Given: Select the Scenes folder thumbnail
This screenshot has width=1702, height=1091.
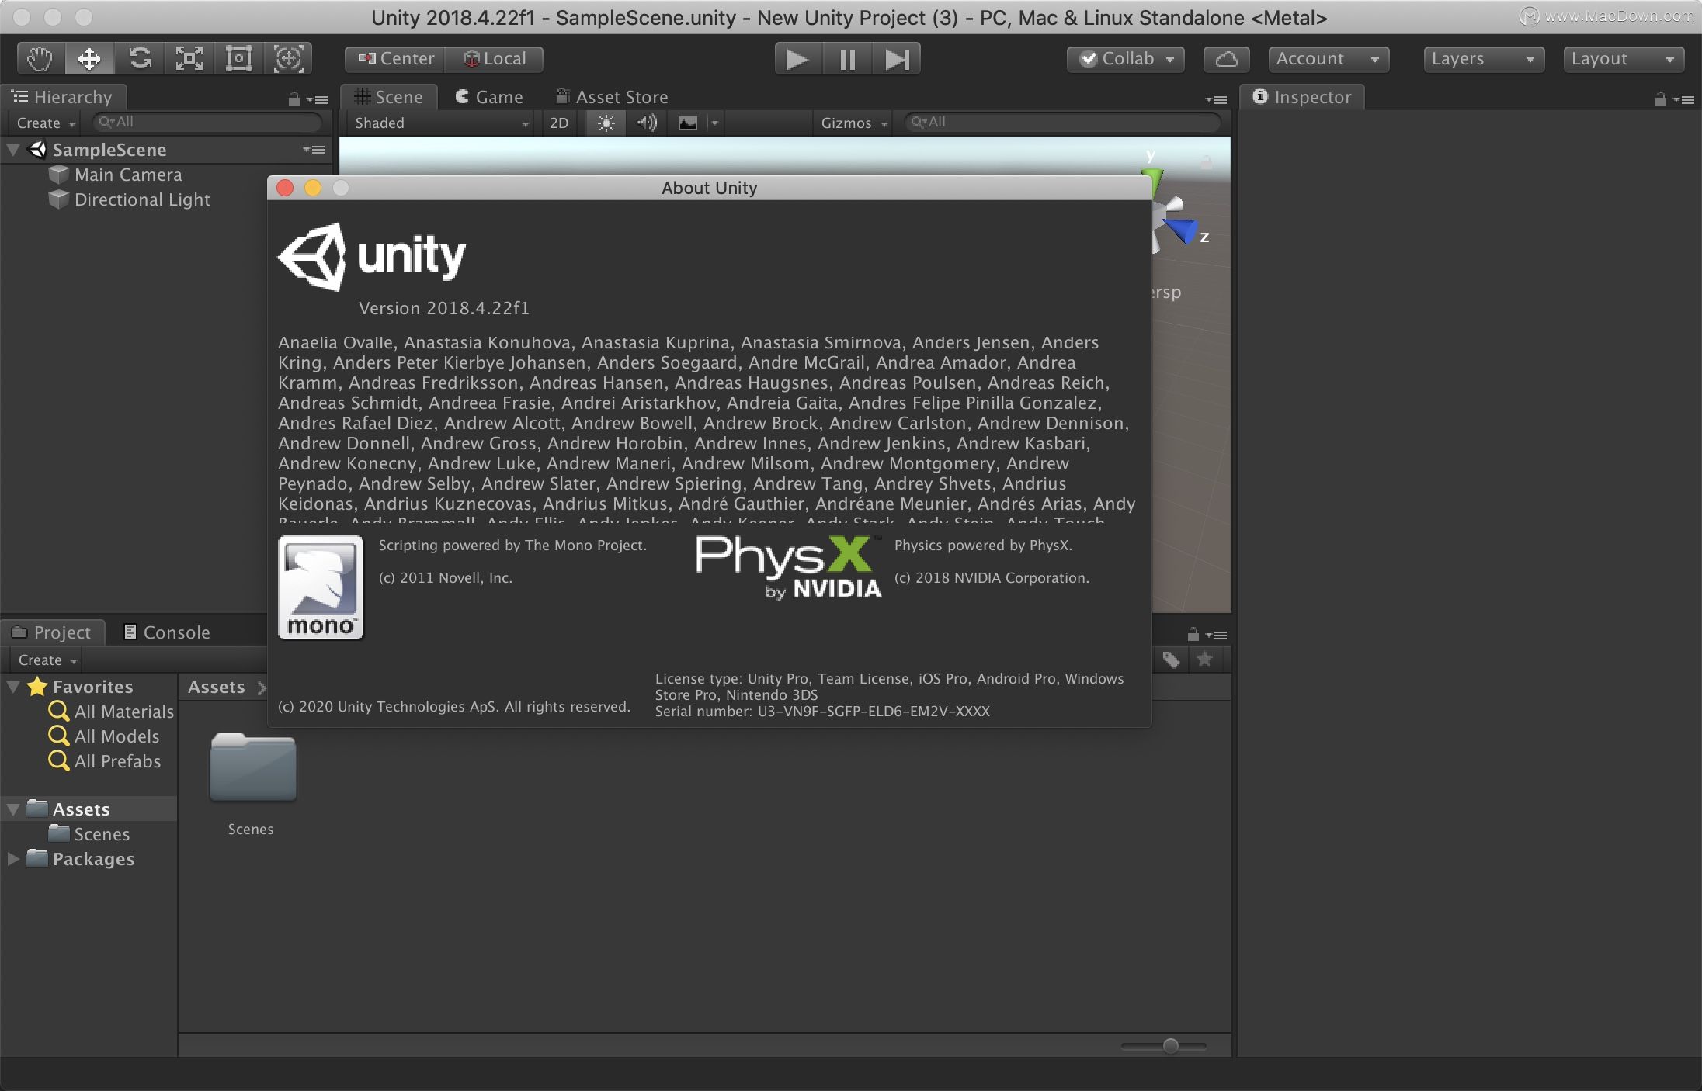Looking at the screenshot, I should (252, 767).
